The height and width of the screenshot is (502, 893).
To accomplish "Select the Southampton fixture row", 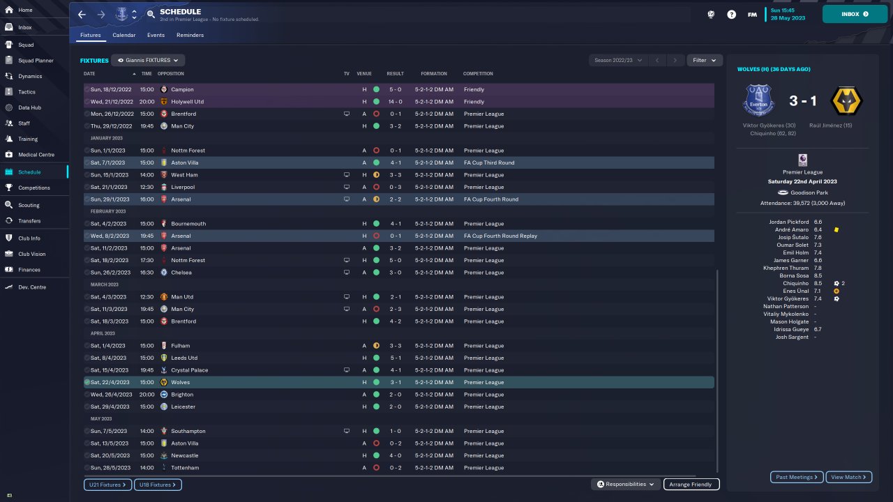I will coord(399,431).
